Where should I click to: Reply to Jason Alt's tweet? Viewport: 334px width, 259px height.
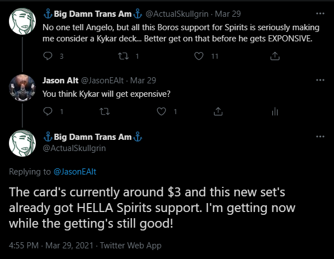(48, 111)
